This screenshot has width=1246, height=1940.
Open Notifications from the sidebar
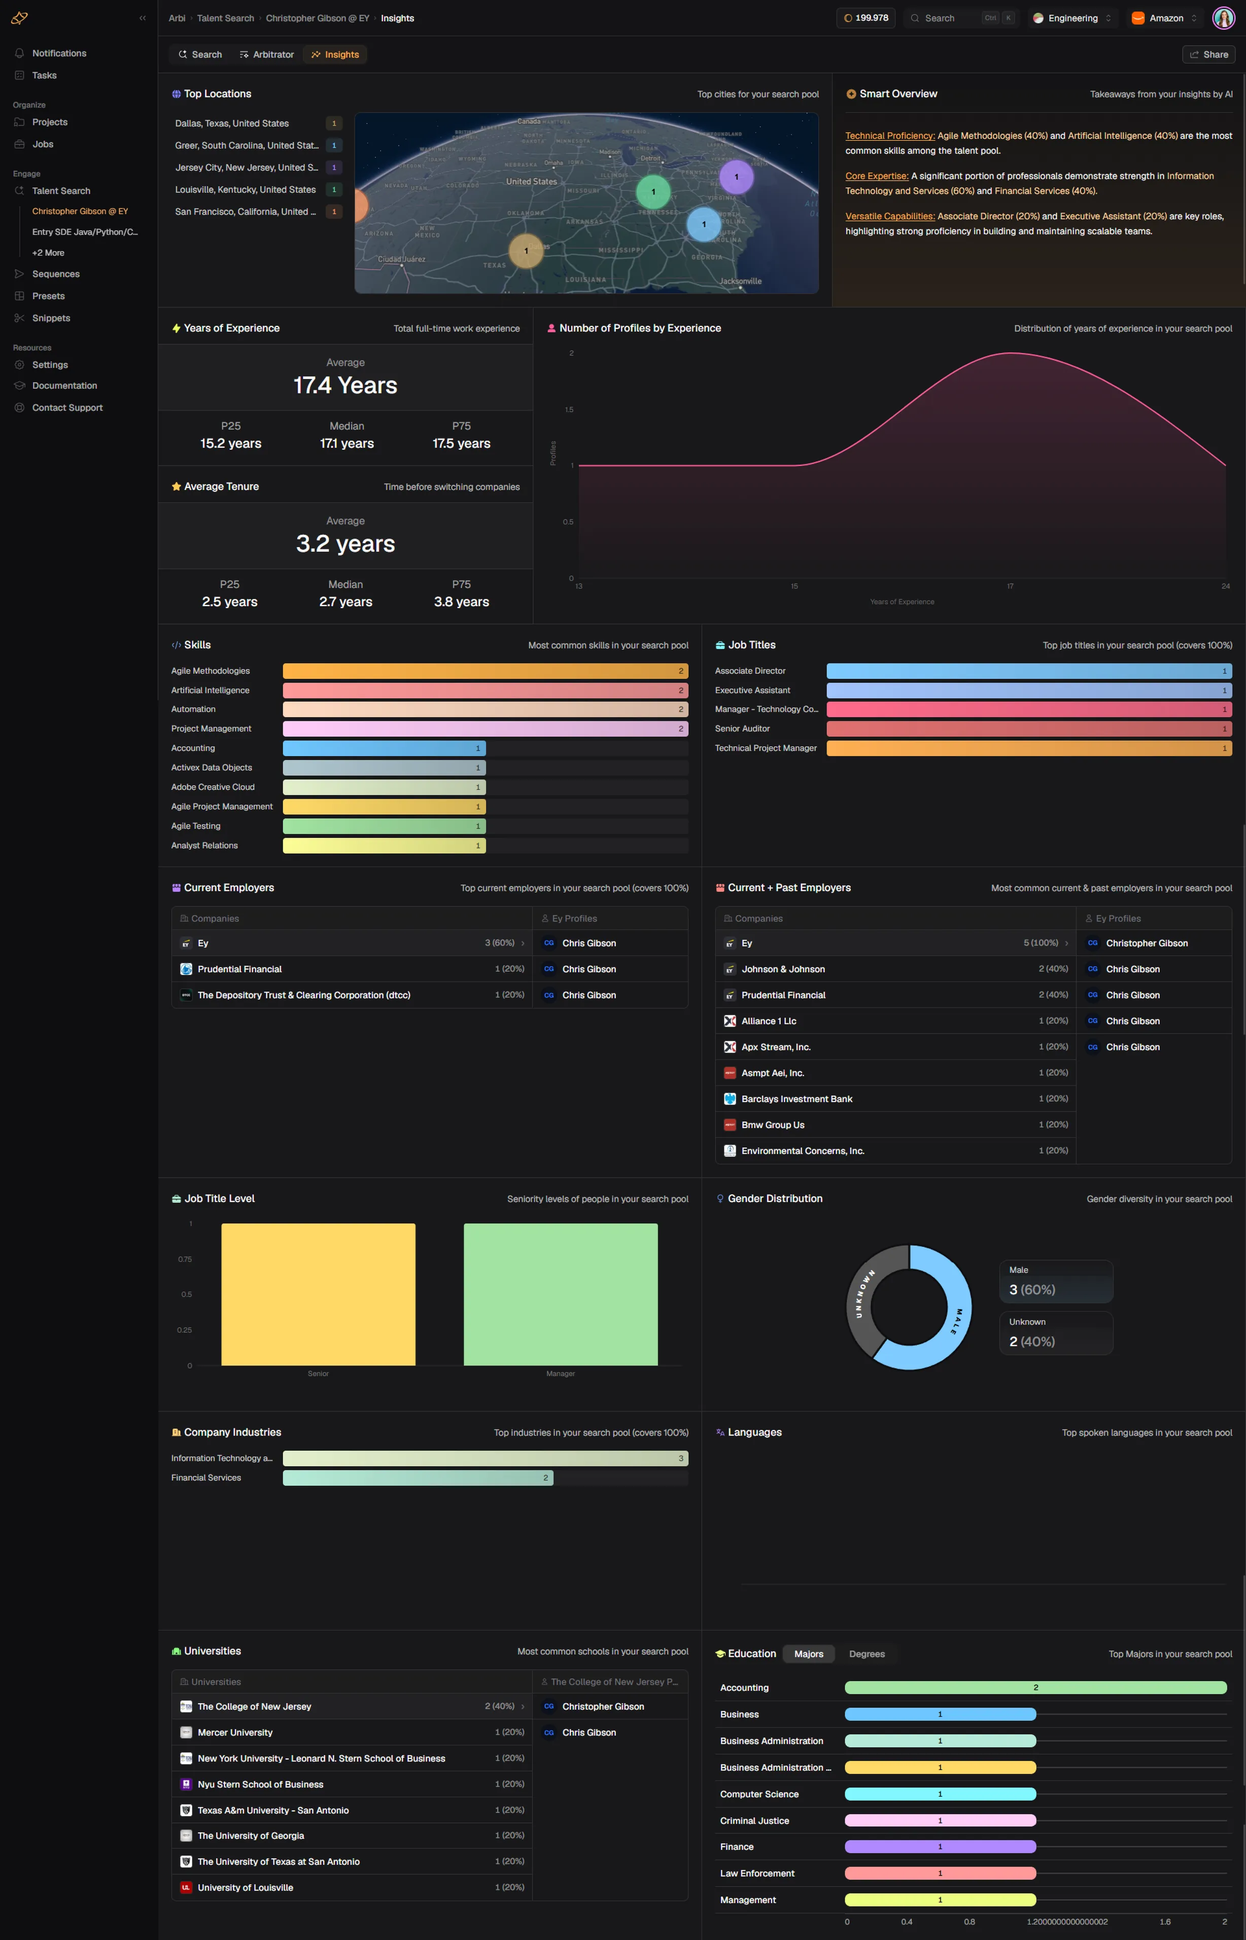click(x=59, y=53)
